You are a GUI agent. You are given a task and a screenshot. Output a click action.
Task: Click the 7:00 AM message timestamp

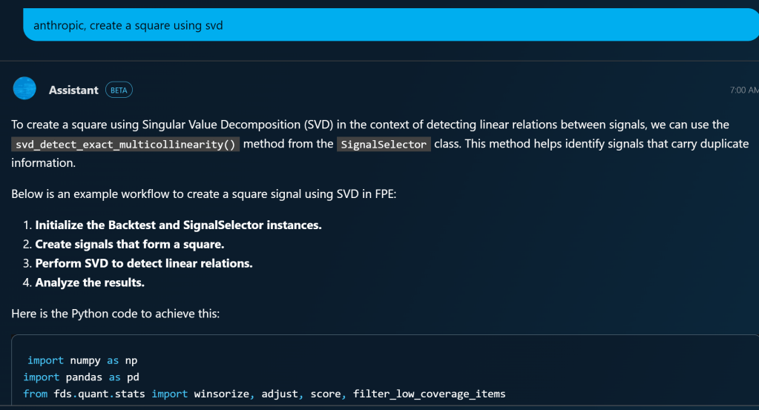tap(743, 90)
